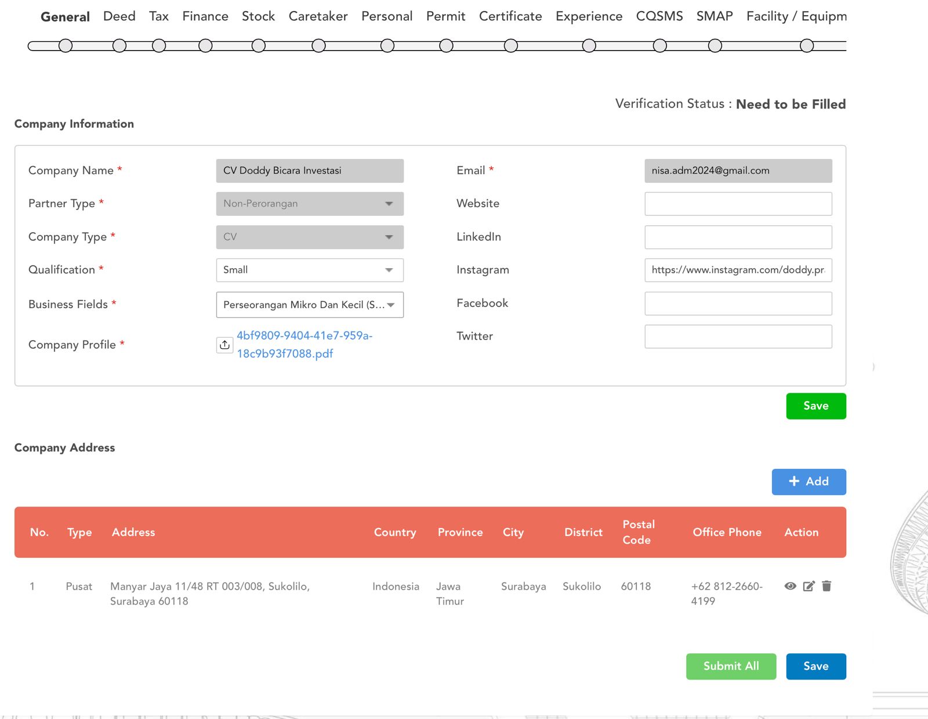
Task: Click the Website input field
Action: pyautogui.click(x=738, y=204)
